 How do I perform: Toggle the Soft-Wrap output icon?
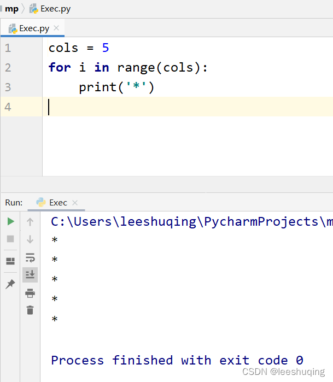30,257
